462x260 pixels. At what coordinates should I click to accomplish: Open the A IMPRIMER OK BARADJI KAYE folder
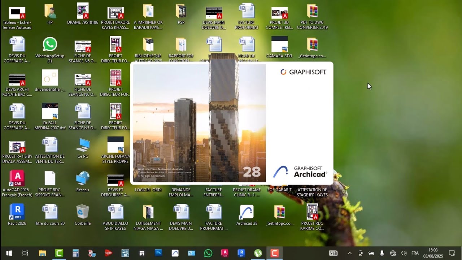click(148, 17)
